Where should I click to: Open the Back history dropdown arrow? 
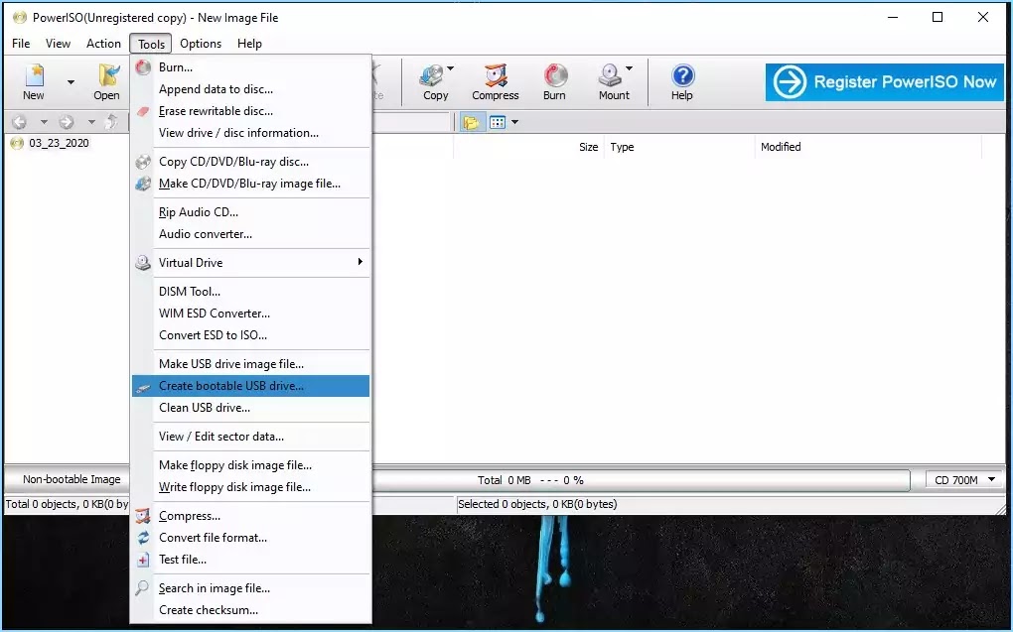[x=44, y=121]
